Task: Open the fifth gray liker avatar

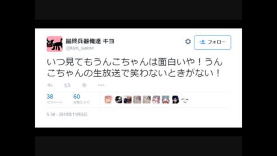Action: coord(147,100)
